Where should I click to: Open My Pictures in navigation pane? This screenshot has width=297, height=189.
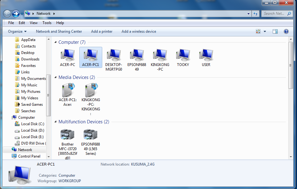point(28,91)
